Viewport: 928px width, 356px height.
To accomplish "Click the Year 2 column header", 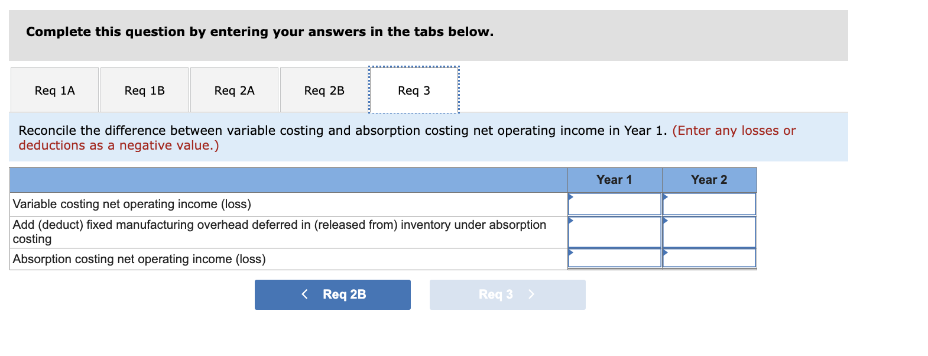I will (709, 180).
